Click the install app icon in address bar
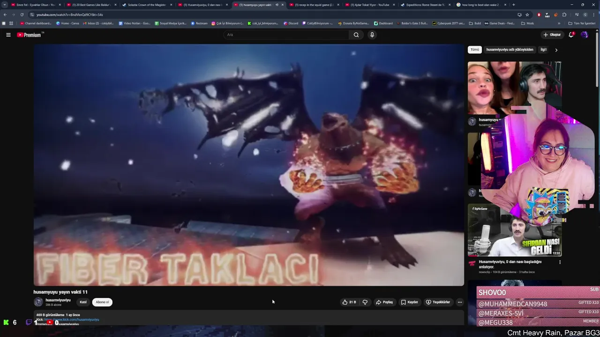Screen dimensions: 600x337 [519, 15]
